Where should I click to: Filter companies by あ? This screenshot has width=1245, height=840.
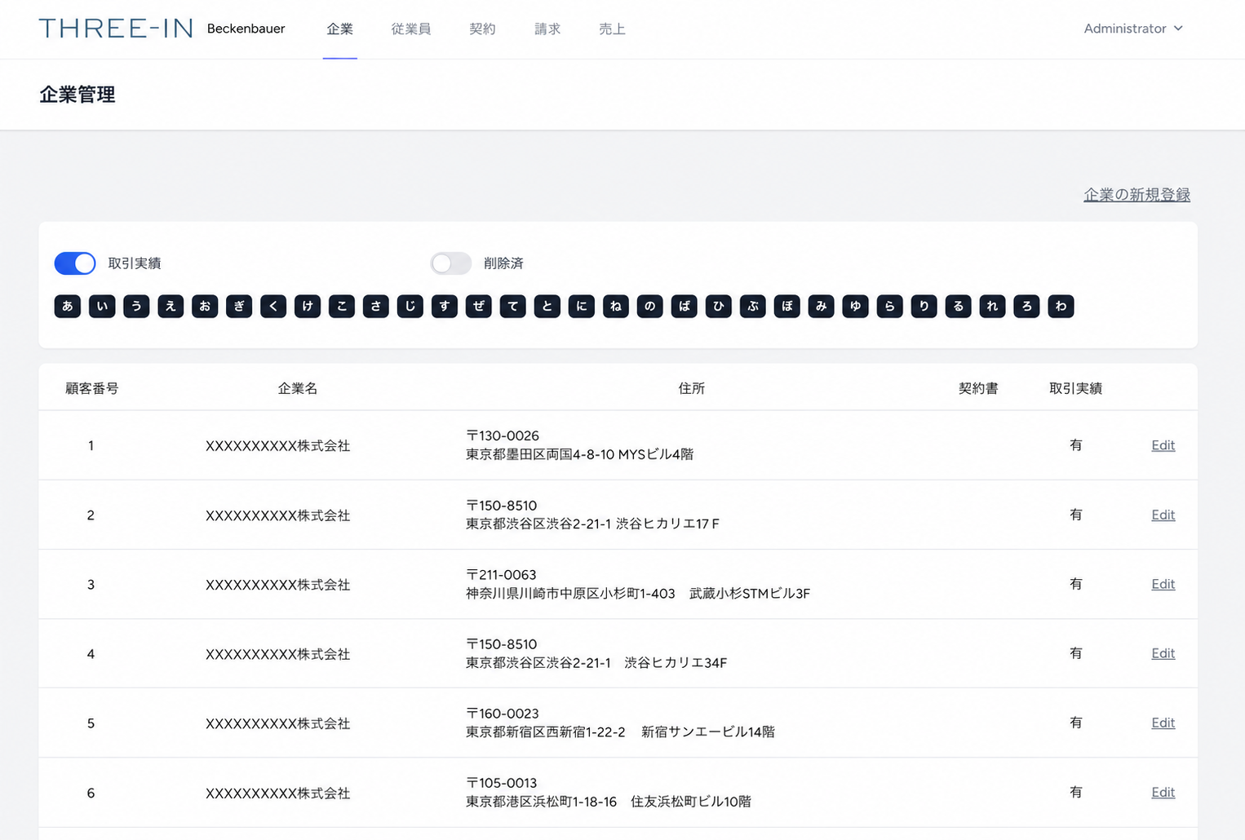pos(68,307)
